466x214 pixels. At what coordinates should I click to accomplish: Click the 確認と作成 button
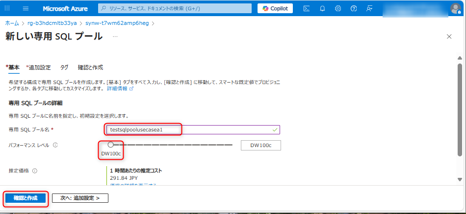(26, 198)
